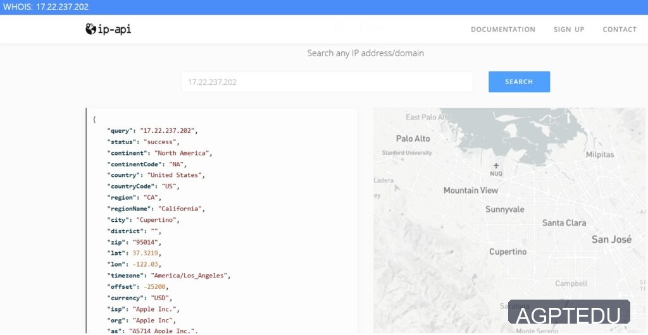
Task: Open the CONTACT link
Action: click(x=620, y=29)
